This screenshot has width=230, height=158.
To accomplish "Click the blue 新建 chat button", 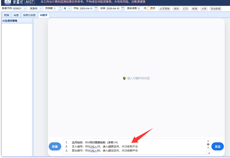I will pyautogui.click(x=55, y=147).
